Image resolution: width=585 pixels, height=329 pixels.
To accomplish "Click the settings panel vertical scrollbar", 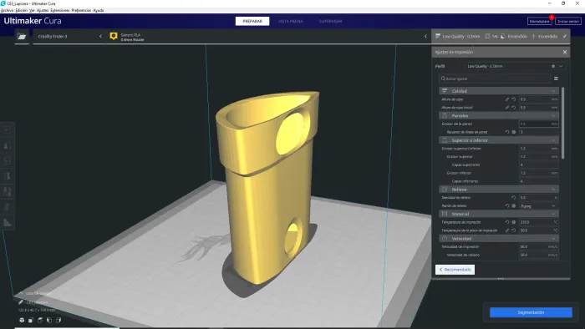I will pos(562,123).
